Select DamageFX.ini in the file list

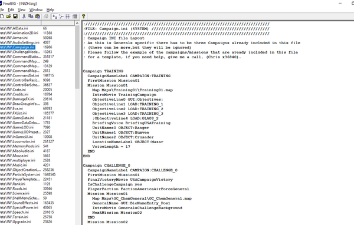[x=17, y=99]
